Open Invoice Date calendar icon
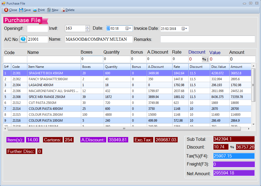Image resolution: width=261 pixels, height=186 pixels. 183,29
